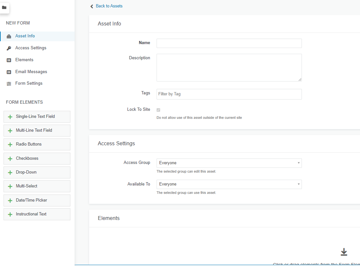Click the key icon beside Access Settings
The image size is (360, 266).
click(9, 48)
